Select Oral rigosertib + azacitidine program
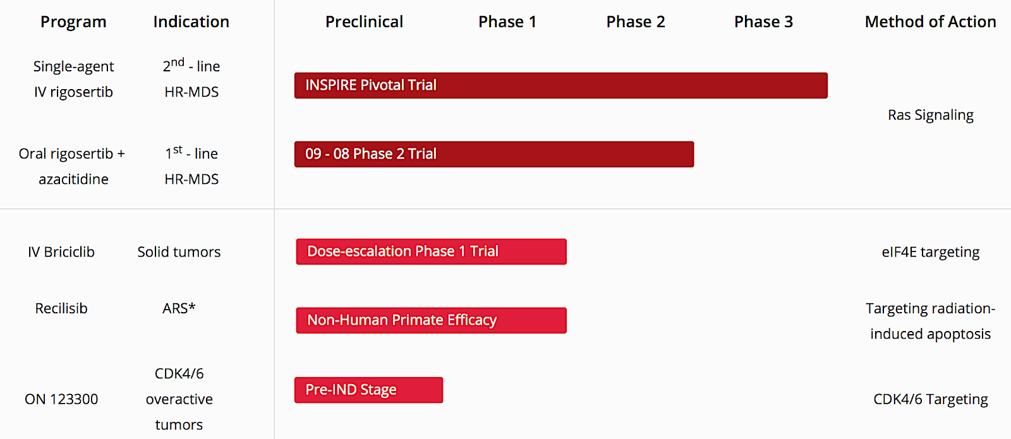 [73, 167]
